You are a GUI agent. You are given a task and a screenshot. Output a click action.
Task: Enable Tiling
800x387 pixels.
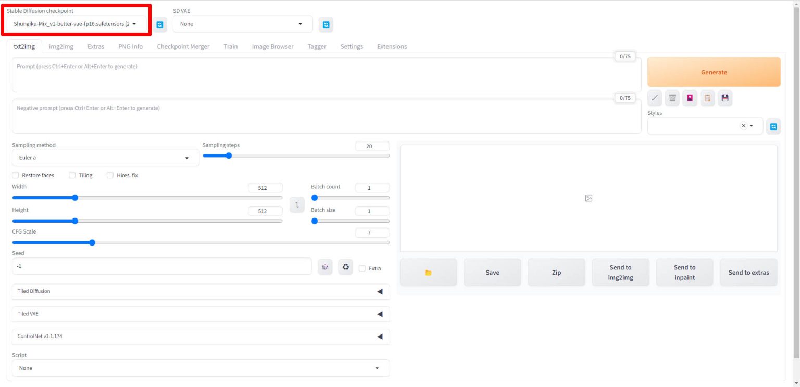72,175
